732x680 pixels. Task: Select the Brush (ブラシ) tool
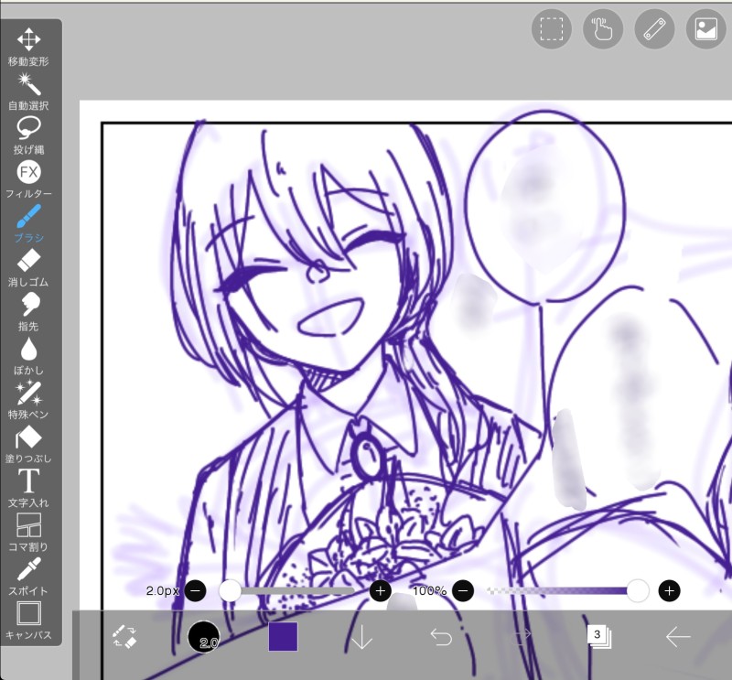coord(28,223)
